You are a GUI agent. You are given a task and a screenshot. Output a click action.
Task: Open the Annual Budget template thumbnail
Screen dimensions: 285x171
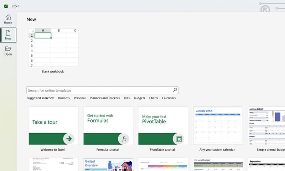266,125
